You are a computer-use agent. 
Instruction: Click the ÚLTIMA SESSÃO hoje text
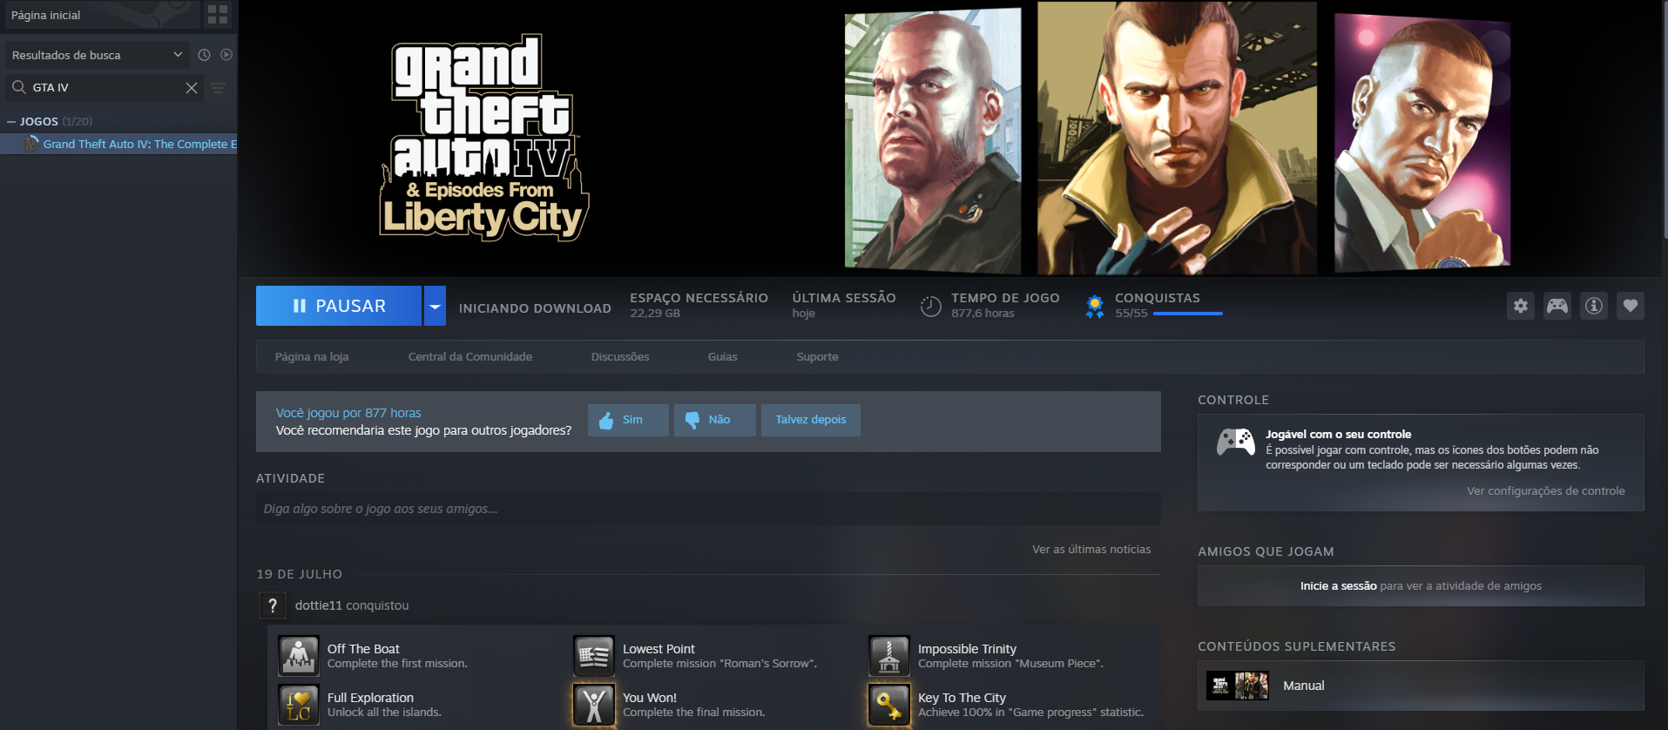tap(844, 305)
